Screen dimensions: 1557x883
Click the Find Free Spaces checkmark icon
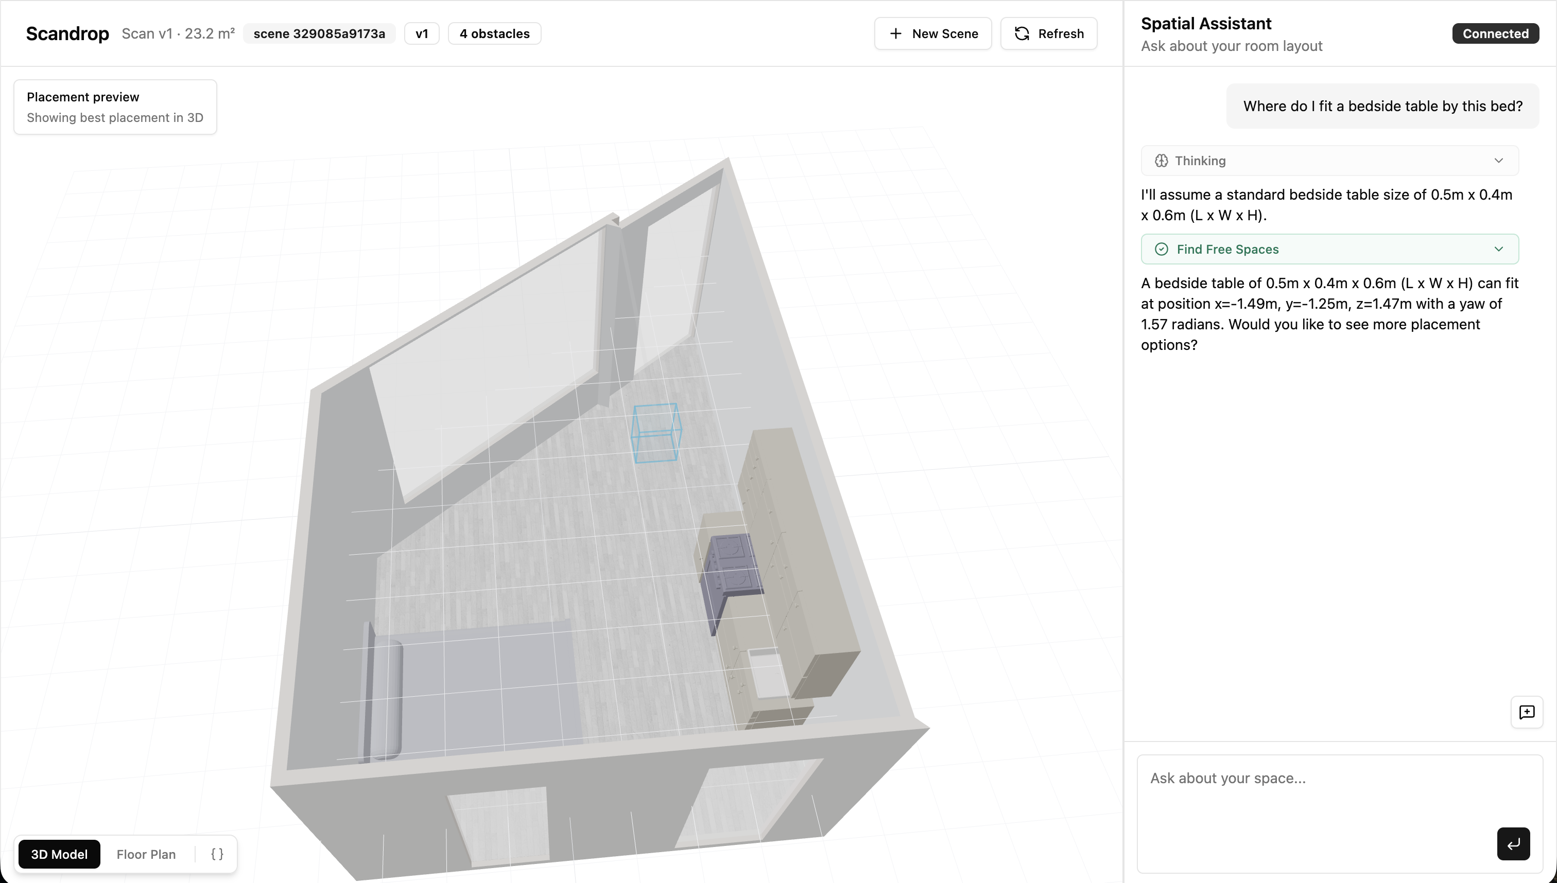tap(1161, 249)
